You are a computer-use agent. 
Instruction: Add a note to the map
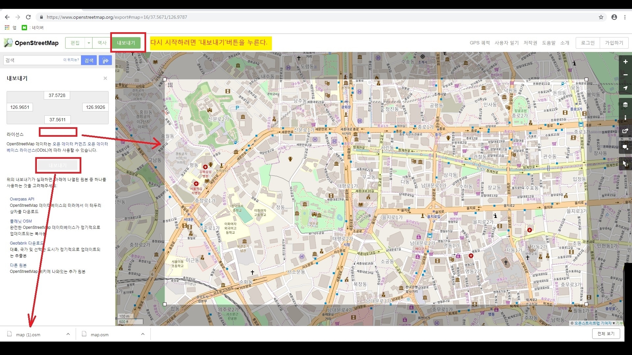625,147
